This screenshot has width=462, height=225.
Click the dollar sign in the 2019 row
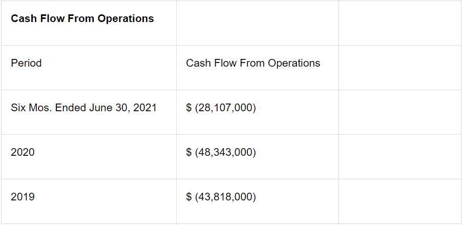tap(189, 197)
